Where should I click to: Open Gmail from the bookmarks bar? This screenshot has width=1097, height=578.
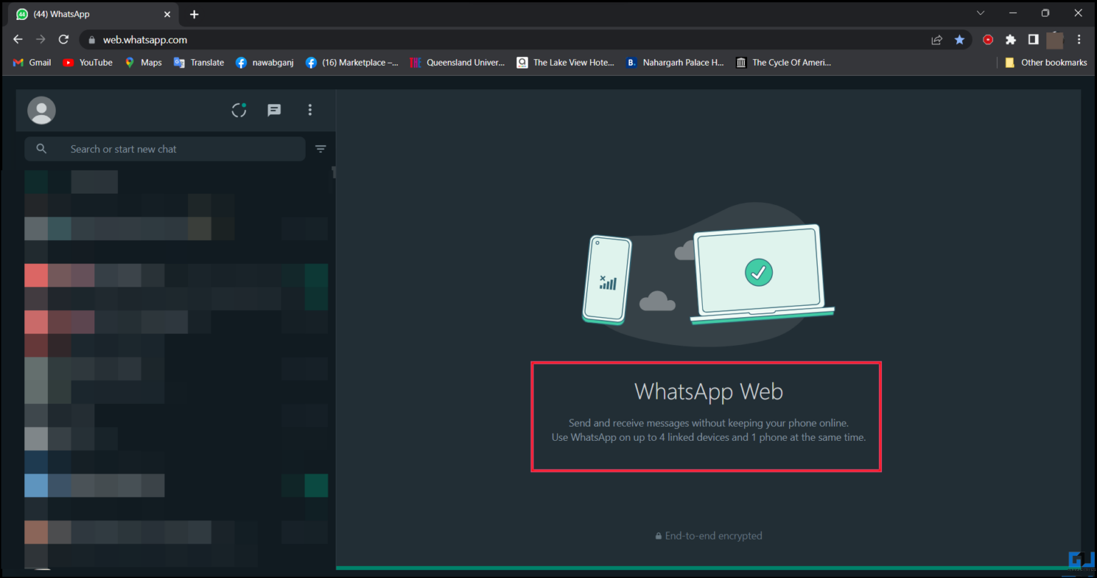[31, 62]
